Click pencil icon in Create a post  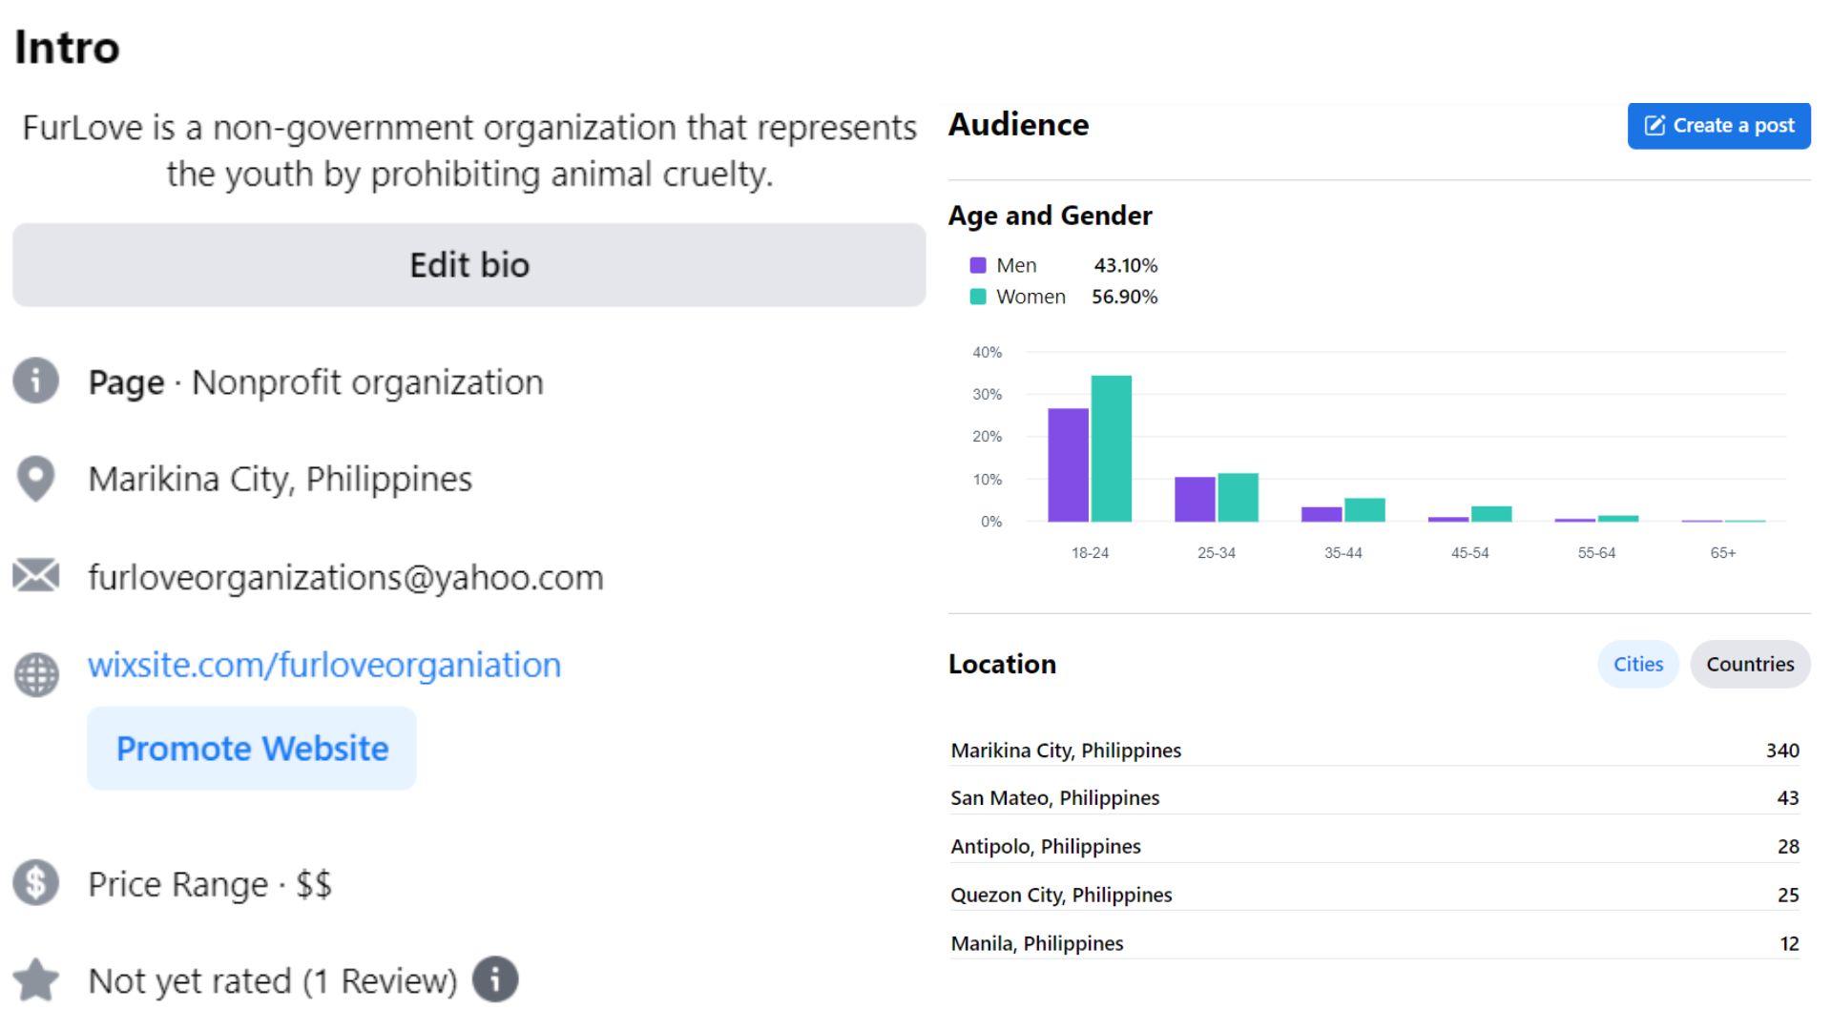pyautogui.click(x=1655, y=126)
